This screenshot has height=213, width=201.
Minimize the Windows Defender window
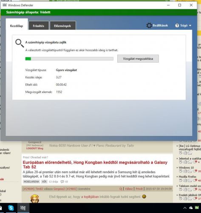coord(168,5)
